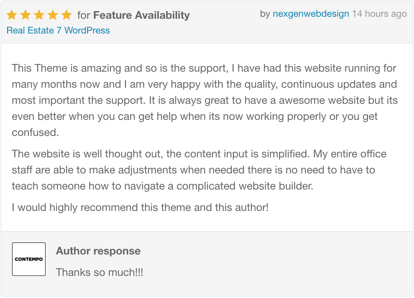The image size is (414, 298).
Task: Click the '14 hours ago' timestamp
Action: [x=379, y=14]
